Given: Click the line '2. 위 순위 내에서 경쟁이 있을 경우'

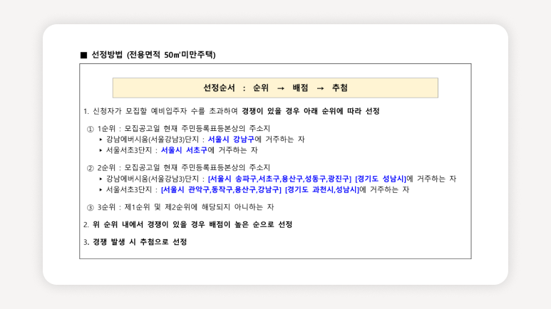Looking at the screenshot, I should 188,224.
